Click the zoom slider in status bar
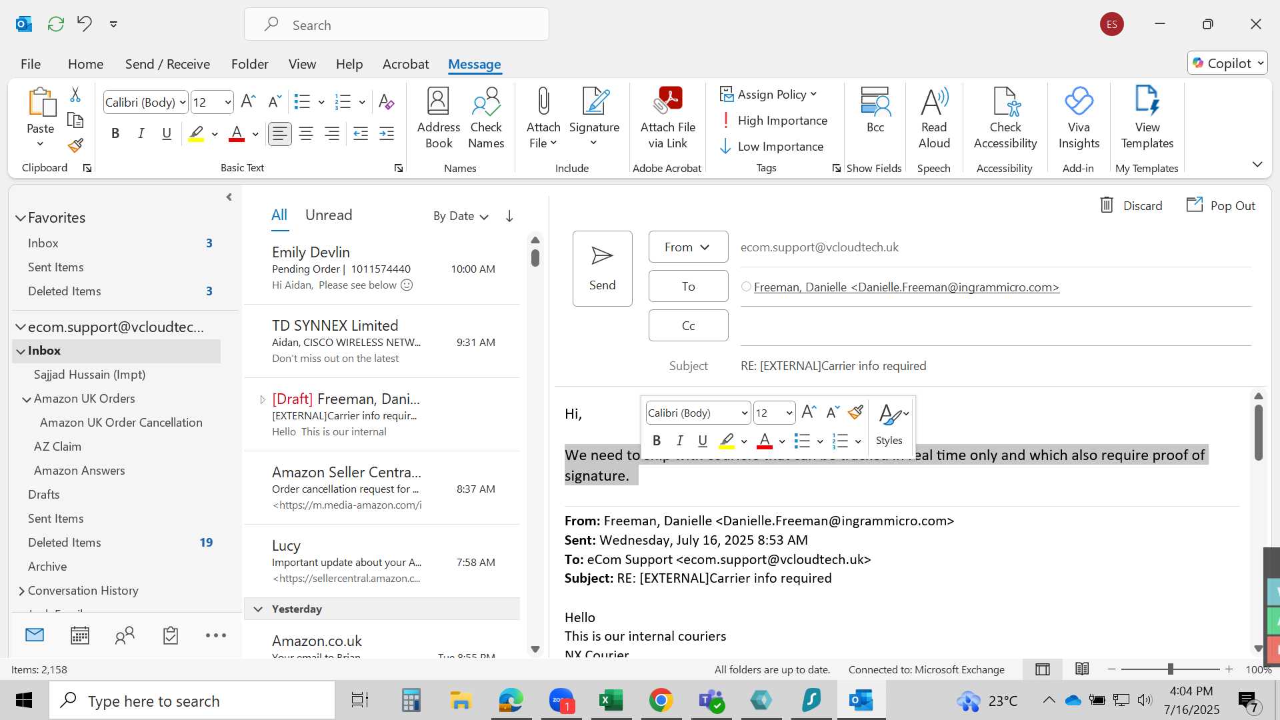Viewport: 1280px width, 720px height. (1170, 669)
